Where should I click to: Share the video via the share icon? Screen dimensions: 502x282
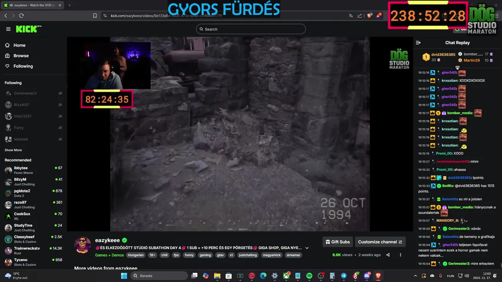(388, 255)
